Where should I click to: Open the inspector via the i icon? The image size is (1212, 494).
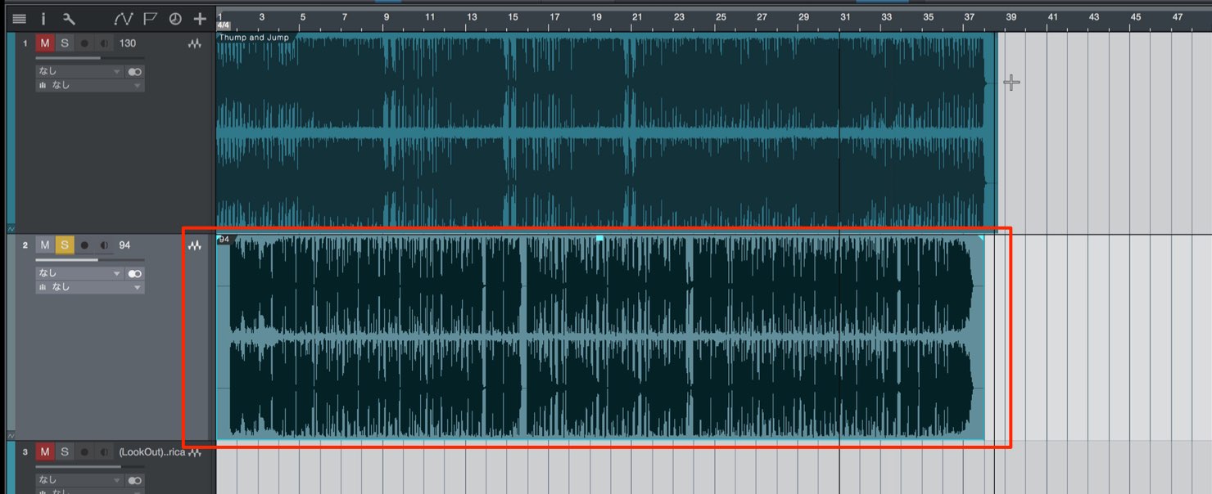(43, 19)
